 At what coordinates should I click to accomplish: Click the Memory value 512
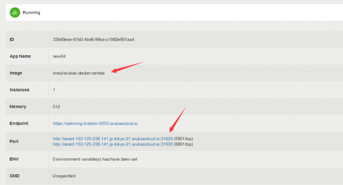click(x=56, y=107)
